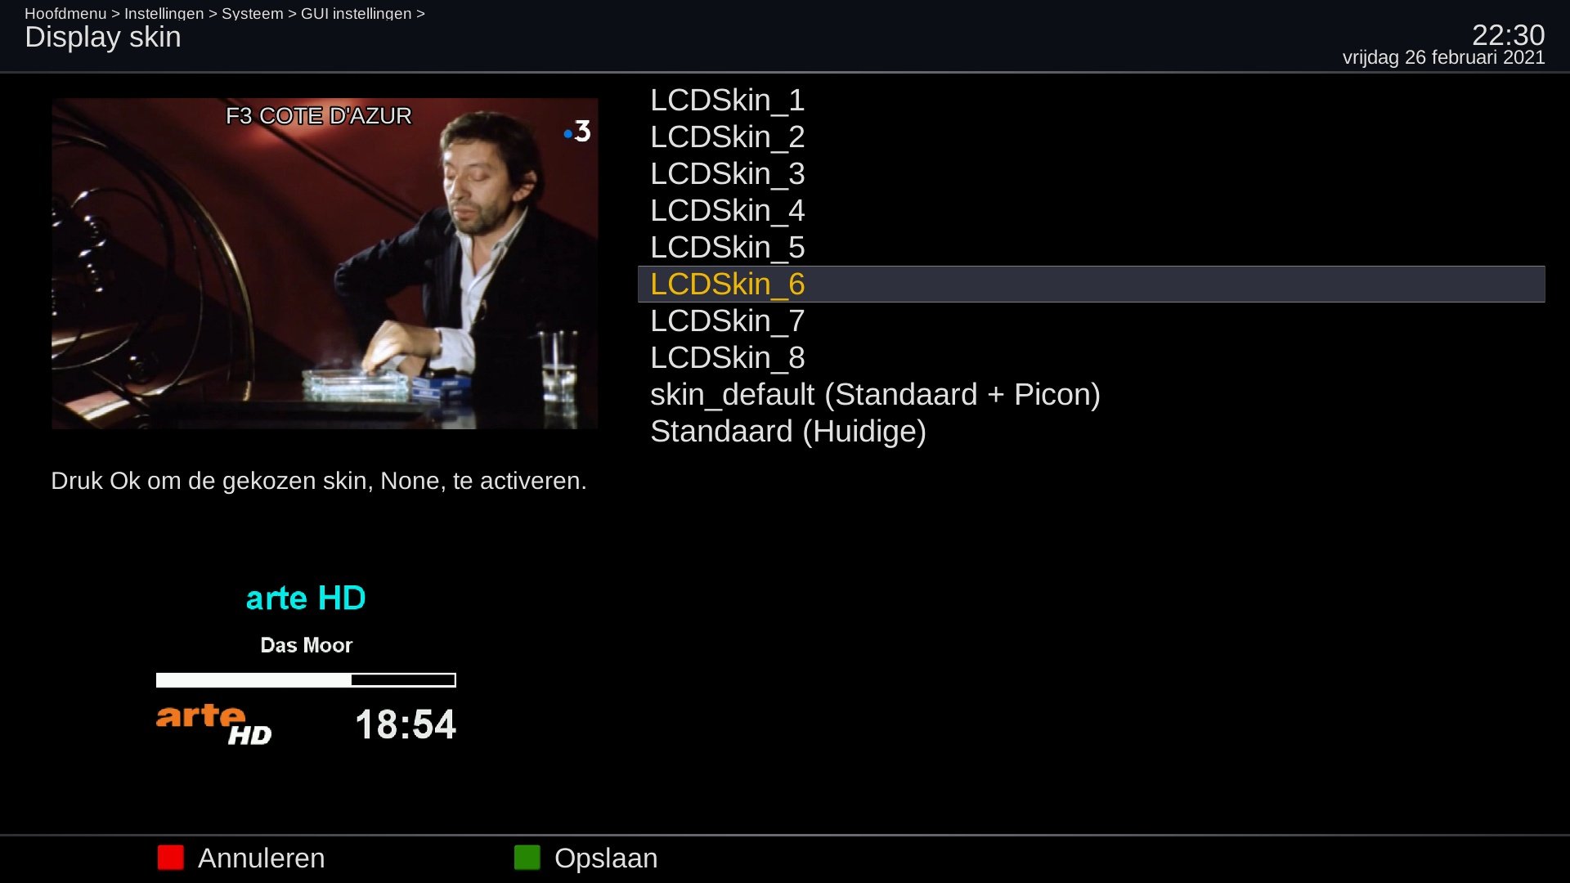Image resolution: width=1570 pixels, height=883 pixels.
Task: Click the live TV preview thumbnail
Action: (325, 263)
